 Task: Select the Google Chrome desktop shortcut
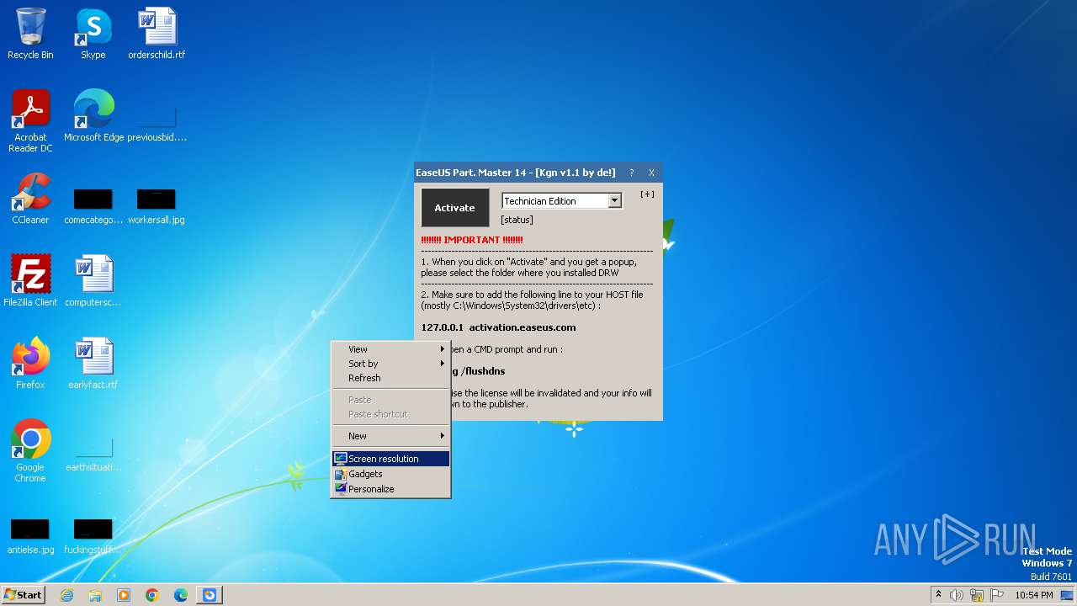point(30,451)
